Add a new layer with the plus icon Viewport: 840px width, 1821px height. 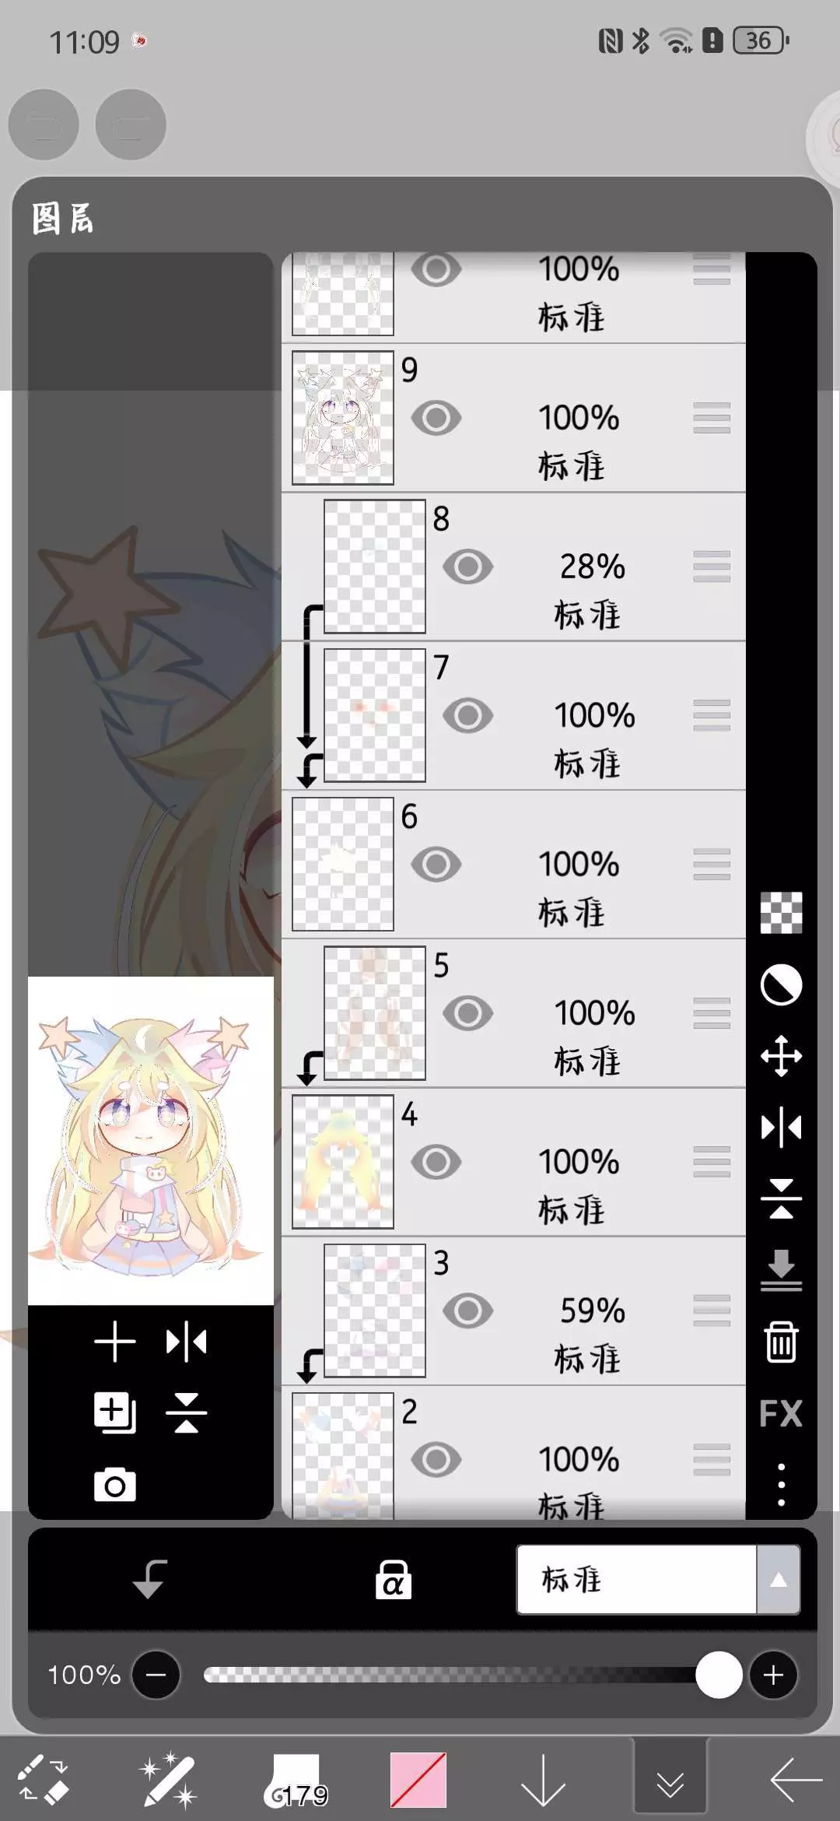(115, 1342)
